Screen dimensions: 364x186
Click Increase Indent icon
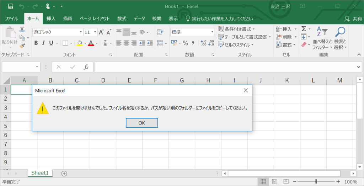pyautogui.click(x=150, y=43)
